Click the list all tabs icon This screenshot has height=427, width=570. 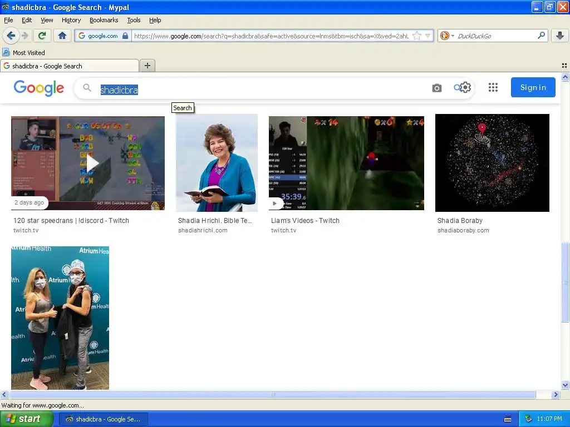click(x=564, y=66)
